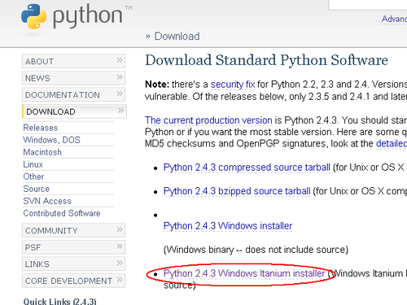
Task: Expand the ABOUT menu chevron
Action: (120, 60)
